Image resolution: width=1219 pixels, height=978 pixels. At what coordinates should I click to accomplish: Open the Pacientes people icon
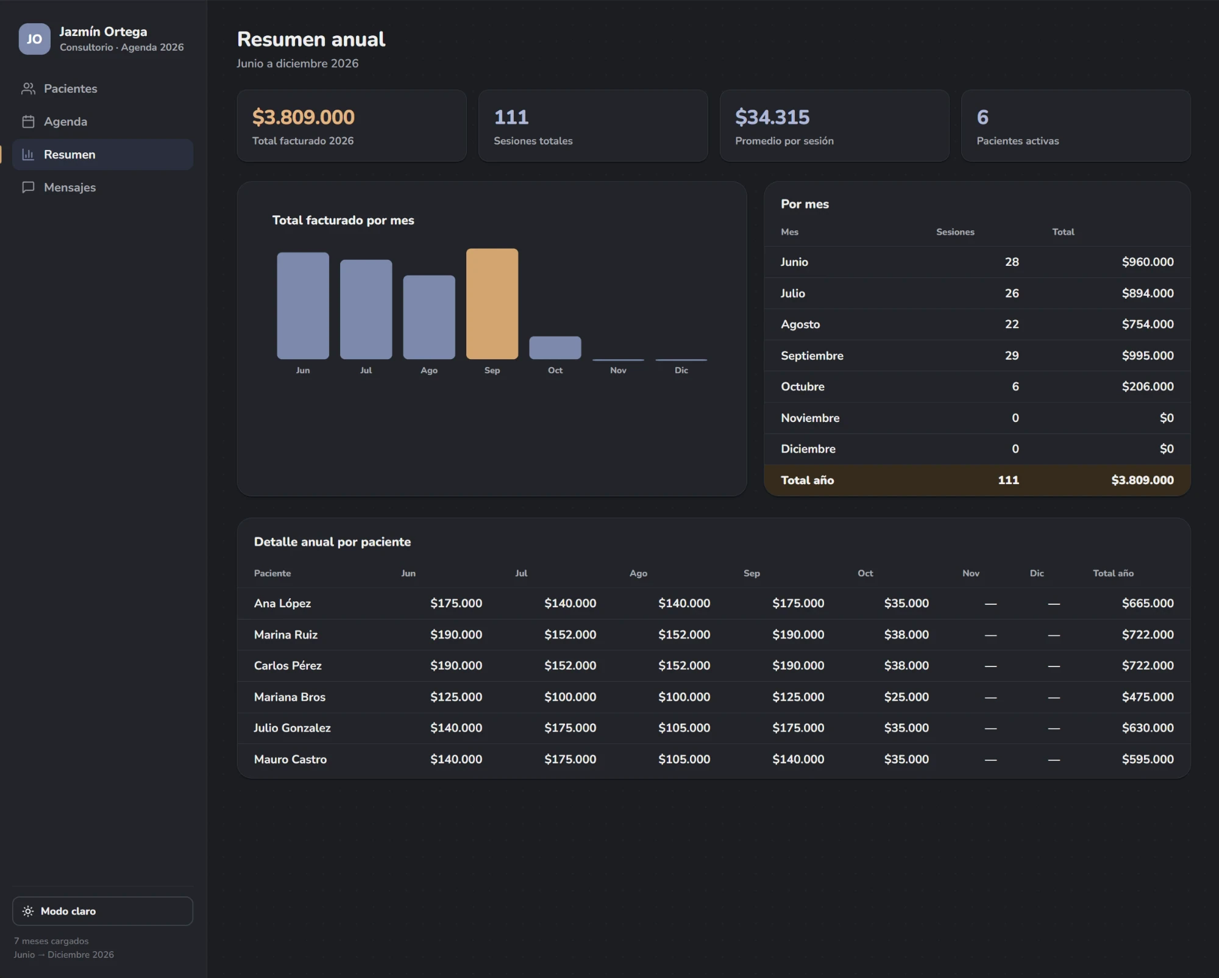coord(28,88)
